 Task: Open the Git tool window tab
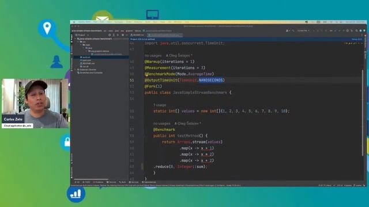77,182
